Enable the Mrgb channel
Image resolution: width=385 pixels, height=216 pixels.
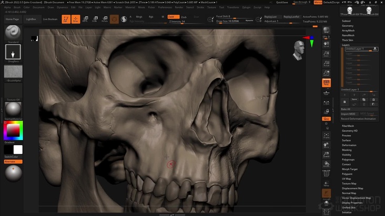[x=139, y=17]
